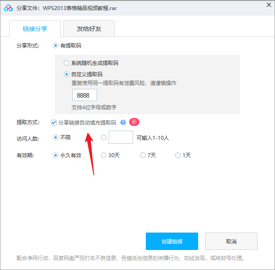
Task: Click the 重复使用同一提取码 warning text
Action: click(124, 83)
